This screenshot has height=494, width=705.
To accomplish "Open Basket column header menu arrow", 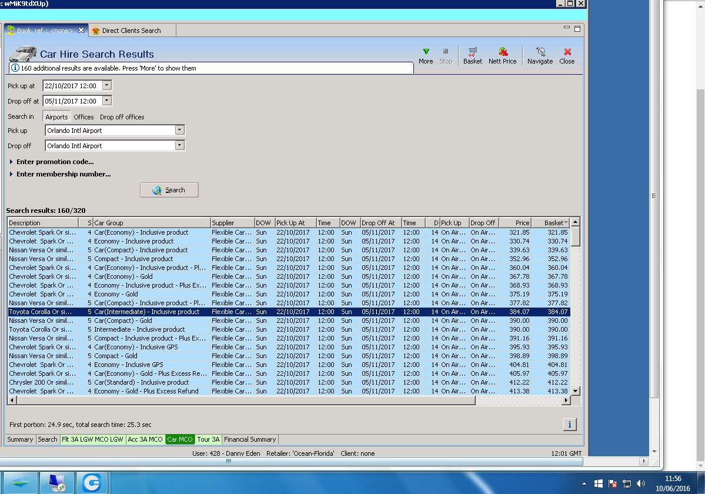I will point(566,223).
